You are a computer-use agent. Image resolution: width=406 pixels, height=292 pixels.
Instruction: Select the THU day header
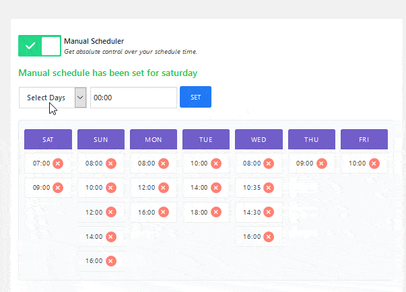(x=312, y=139)
